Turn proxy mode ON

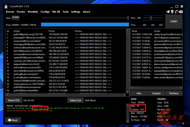tap(153, 25)
